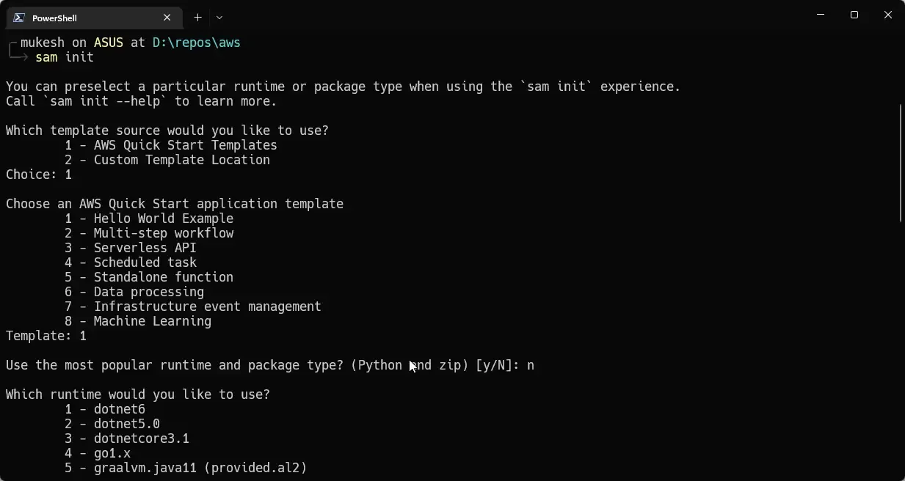Screen dimensions: 905x481
Task: Open the profile dropdown next to the new tab button
Action: [x=218, y=17]
